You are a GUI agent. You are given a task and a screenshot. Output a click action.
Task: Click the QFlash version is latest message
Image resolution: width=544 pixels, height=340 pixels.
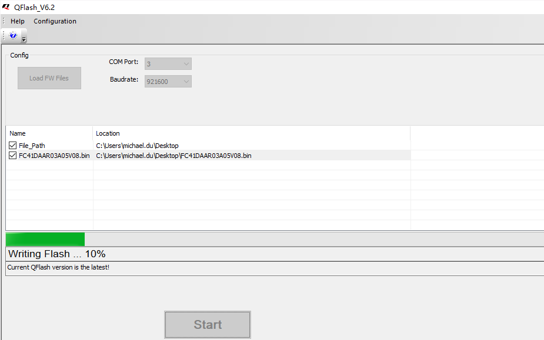58,267
